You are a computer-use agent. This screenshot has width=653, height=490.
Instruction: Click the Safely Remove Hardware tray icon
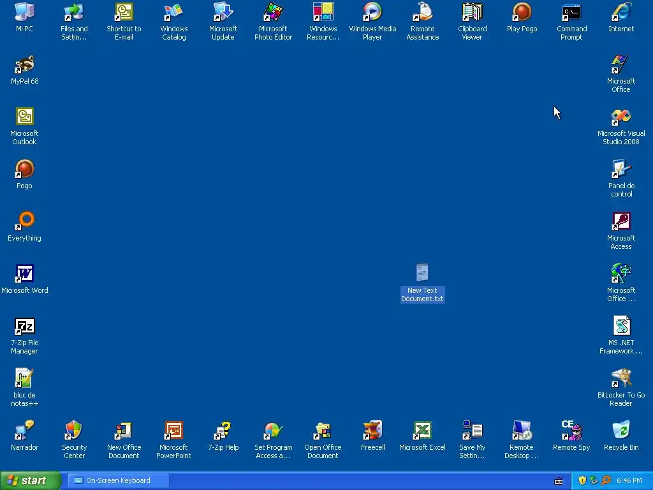[x=594, y=480]
